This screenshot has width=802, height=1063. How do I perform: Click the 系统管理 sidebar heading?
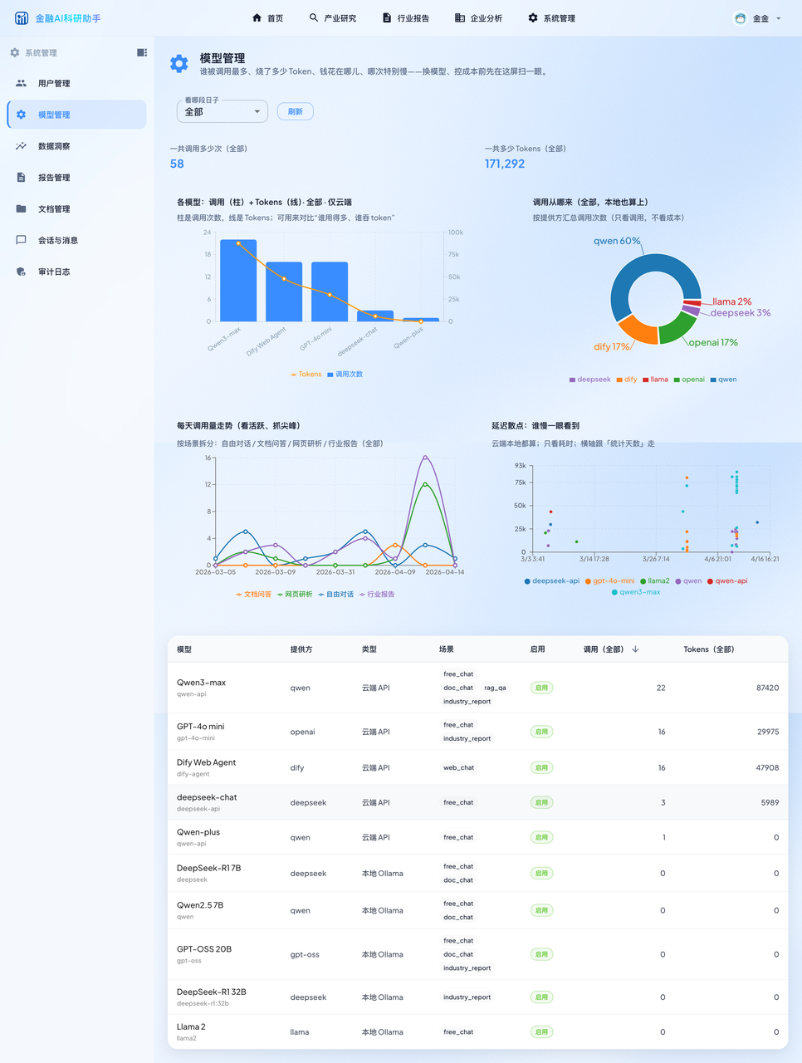click(41, 52)
